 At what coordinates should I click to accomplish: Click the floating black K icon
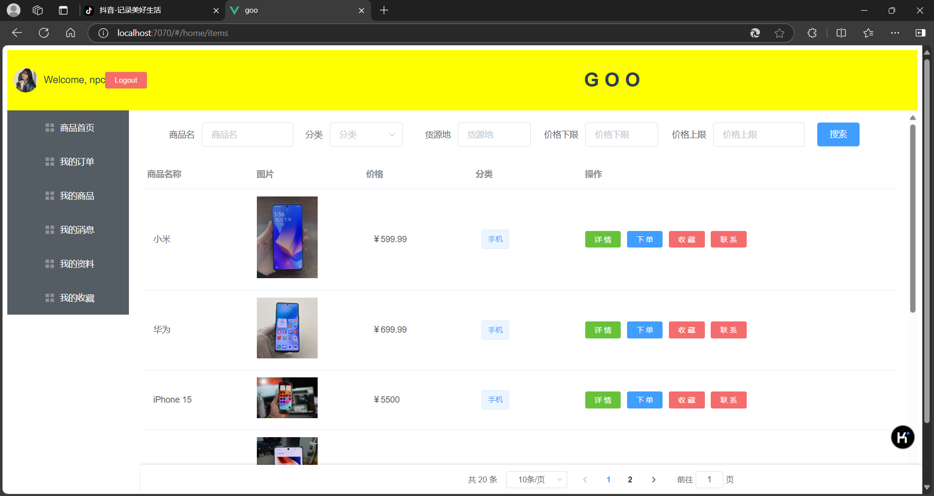tap(903, 437)
